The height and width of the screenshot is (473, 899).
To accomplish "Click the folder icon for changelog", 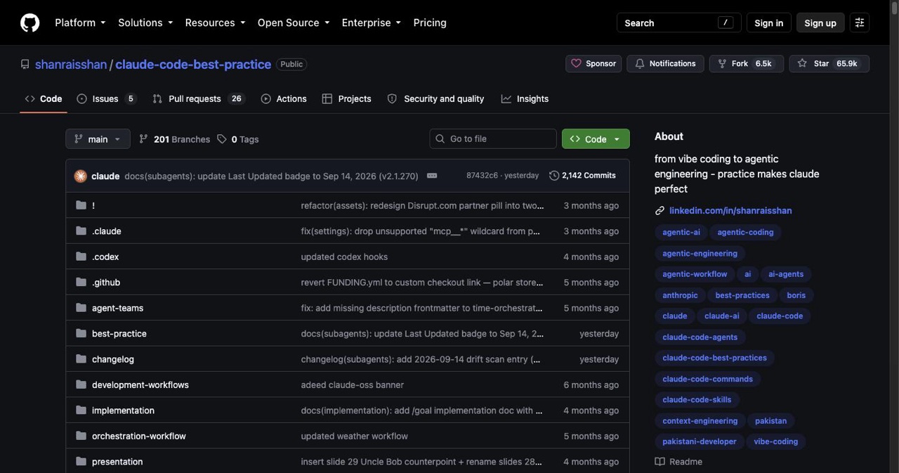I will [x=81, y=359].
